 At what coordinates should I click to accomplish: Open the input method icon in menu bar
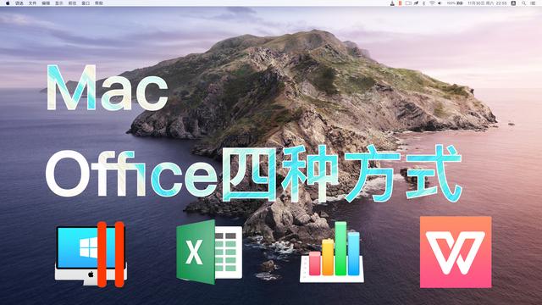[514, 3]
